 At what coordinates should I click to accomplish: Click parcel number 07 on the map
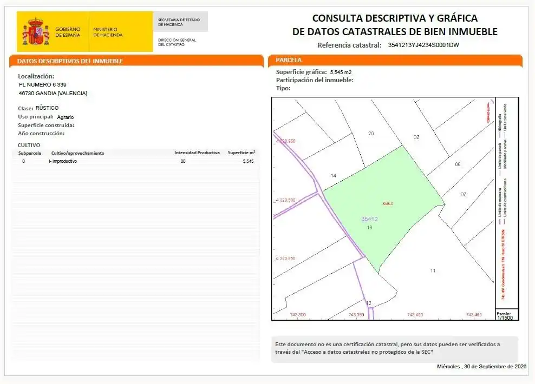coord(463,195)
